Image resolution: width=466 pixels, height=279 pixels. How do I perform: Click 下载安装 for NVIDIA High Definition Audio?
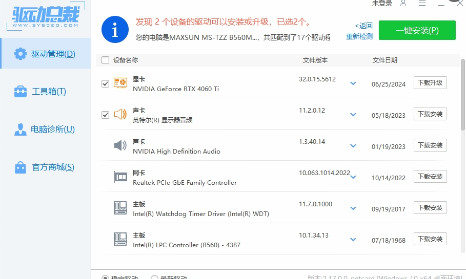click(x=430, y=145)
